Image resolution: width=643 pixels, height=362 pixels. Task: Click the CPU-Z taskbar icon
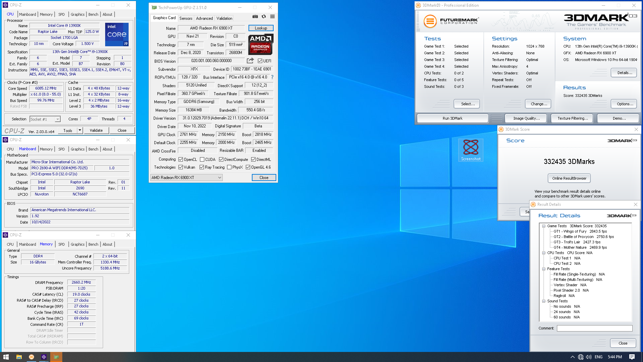click(x=44, y=357)
